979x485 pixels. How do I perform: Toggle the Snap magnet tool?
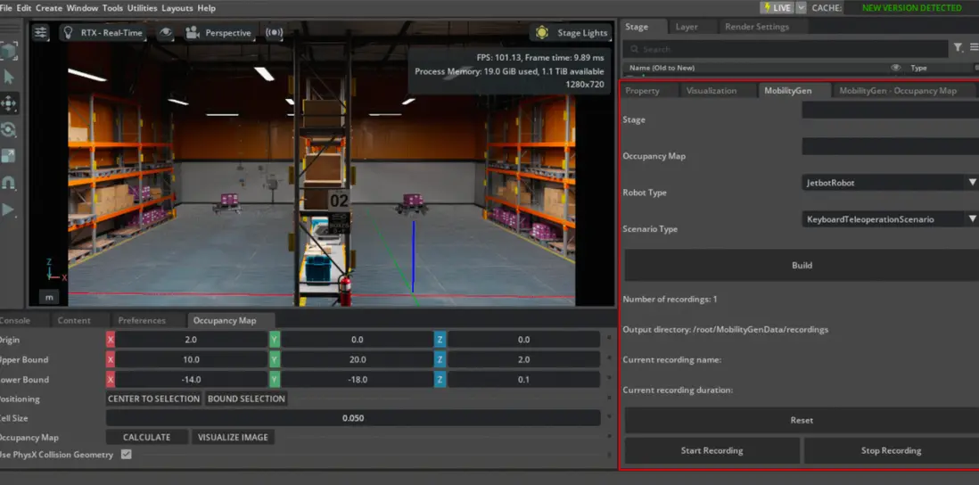point(9,183)
